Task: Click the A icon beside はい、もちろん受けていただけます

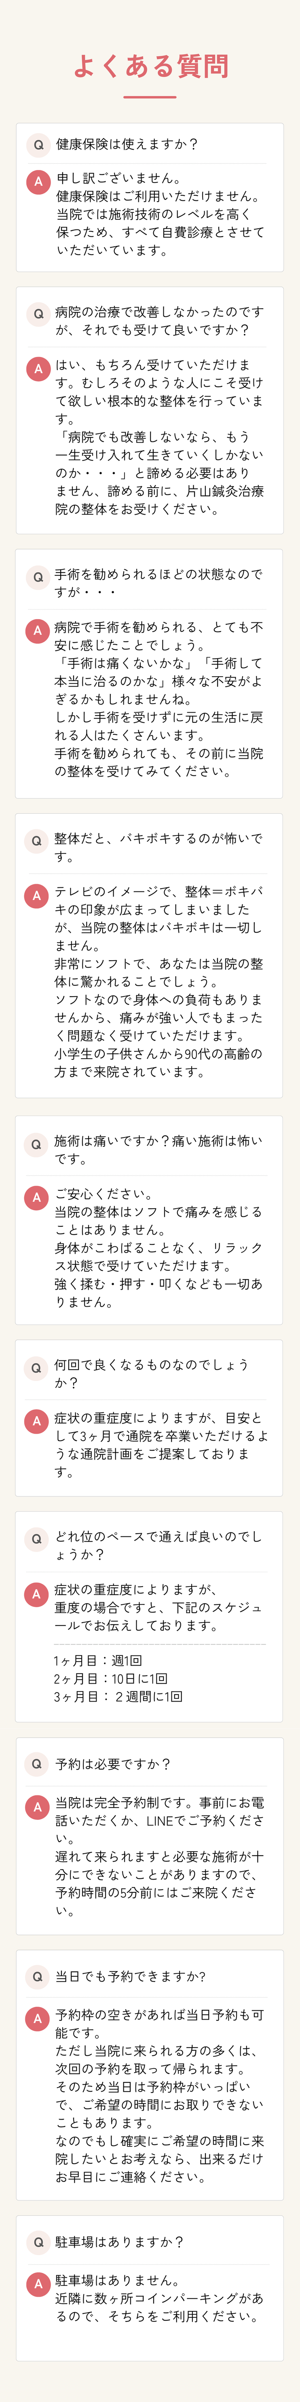Action: (x=38, y=369)
